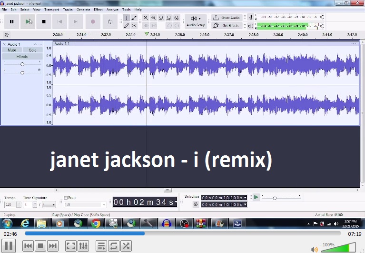This screenshot has width=365, height=253.
Task: Click Fit Project to Width zoom icon
Action: click(169, 18)
